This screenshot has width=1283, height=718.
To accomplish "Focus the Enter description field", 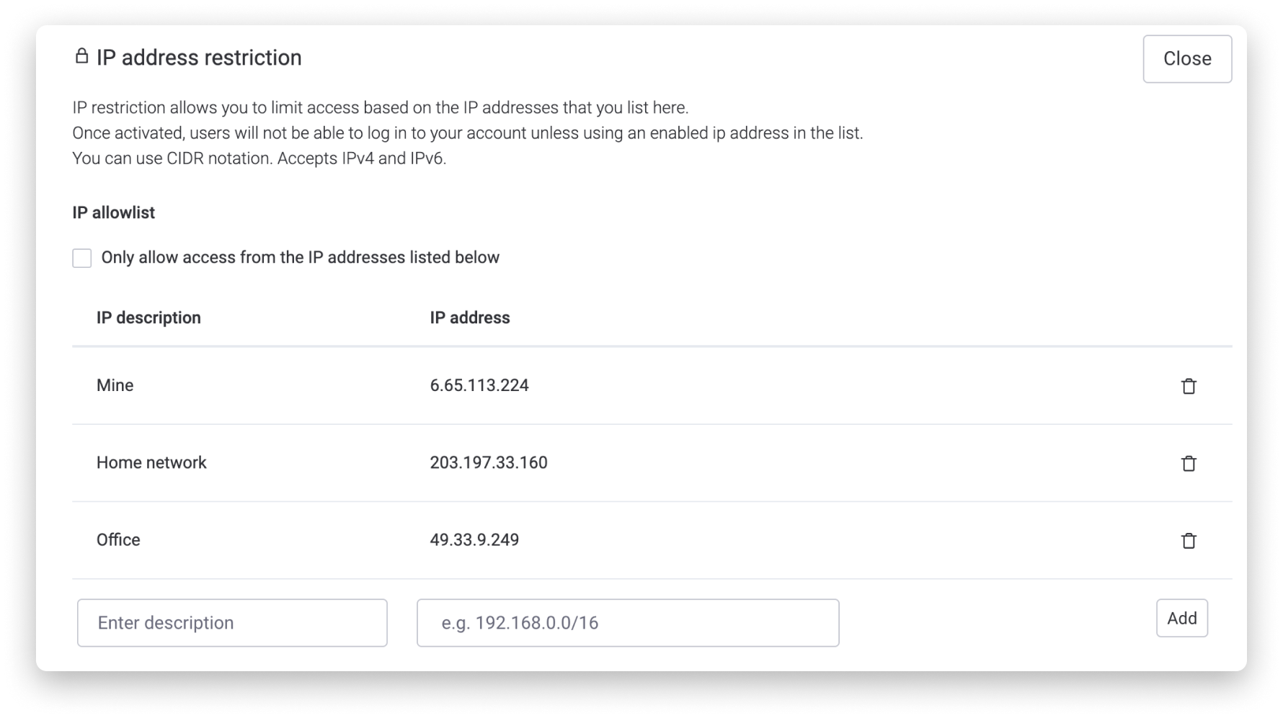I will (232, 623).
